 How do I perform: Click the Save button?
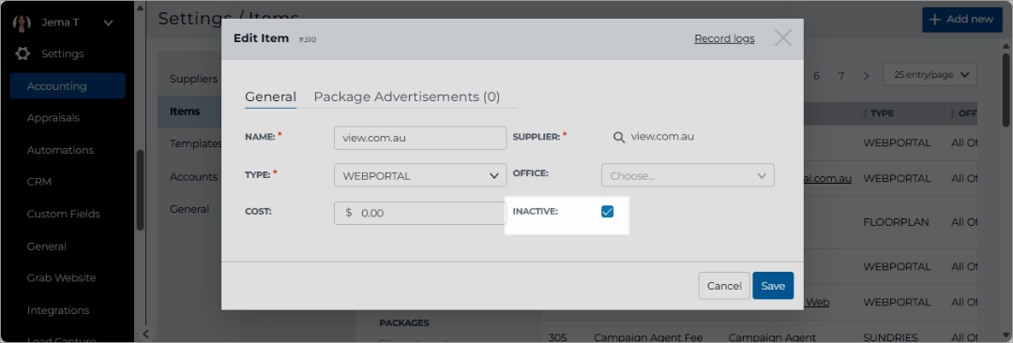pos(773,286)
